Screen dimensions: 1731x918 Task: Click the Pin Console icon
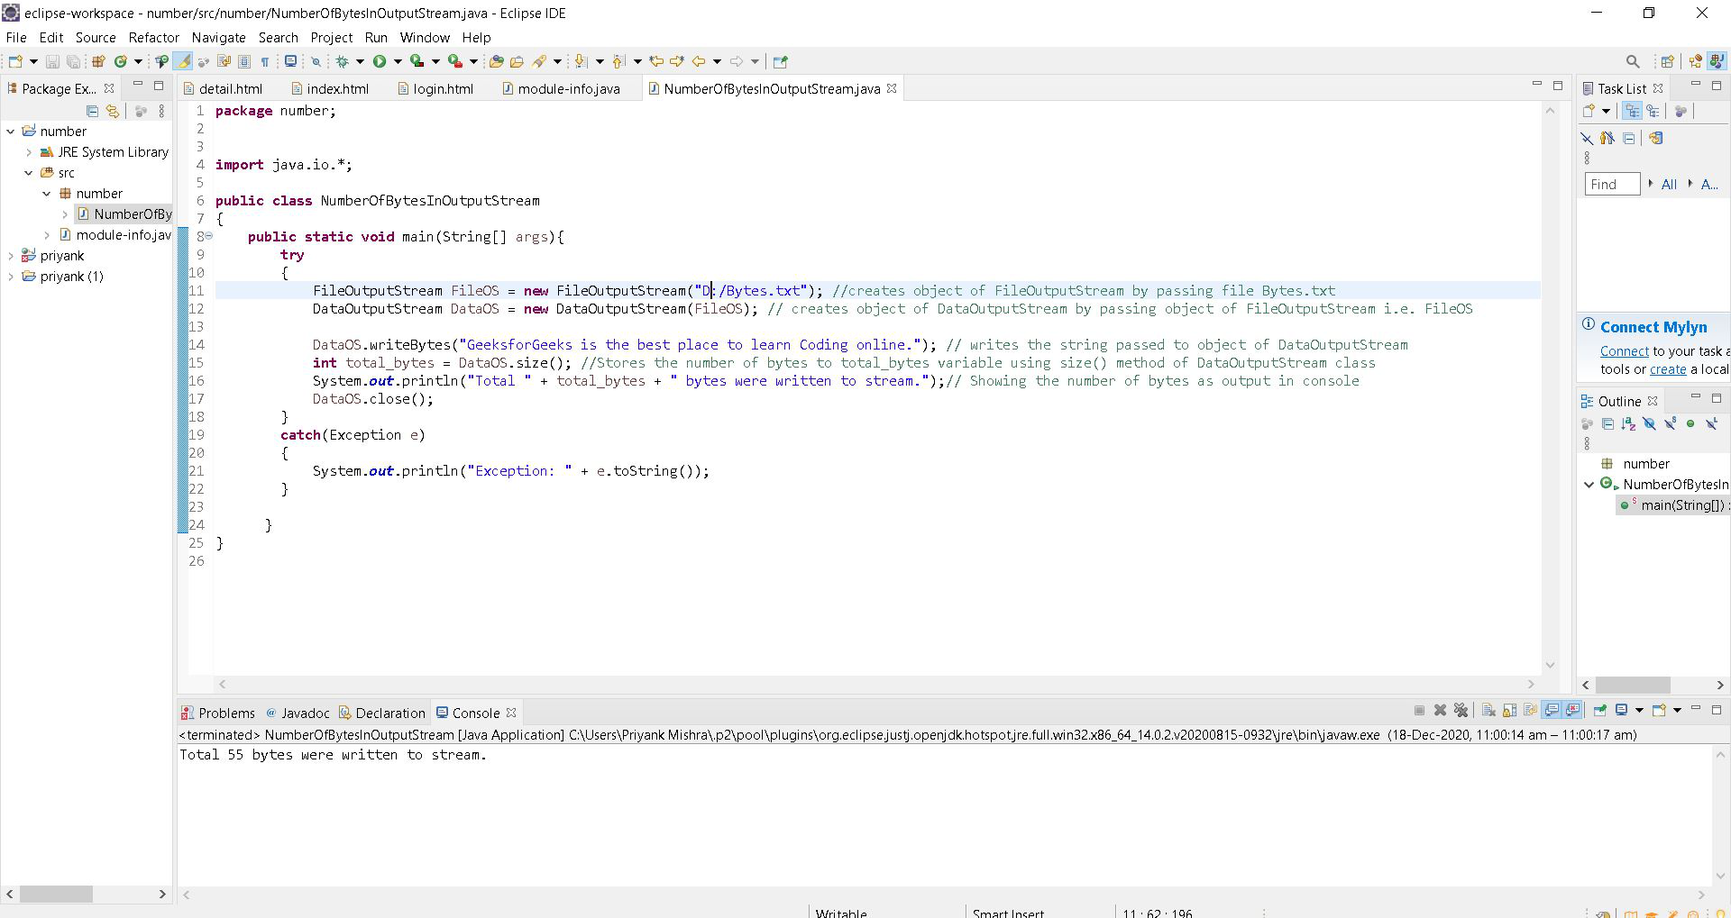coord(1599,710)
